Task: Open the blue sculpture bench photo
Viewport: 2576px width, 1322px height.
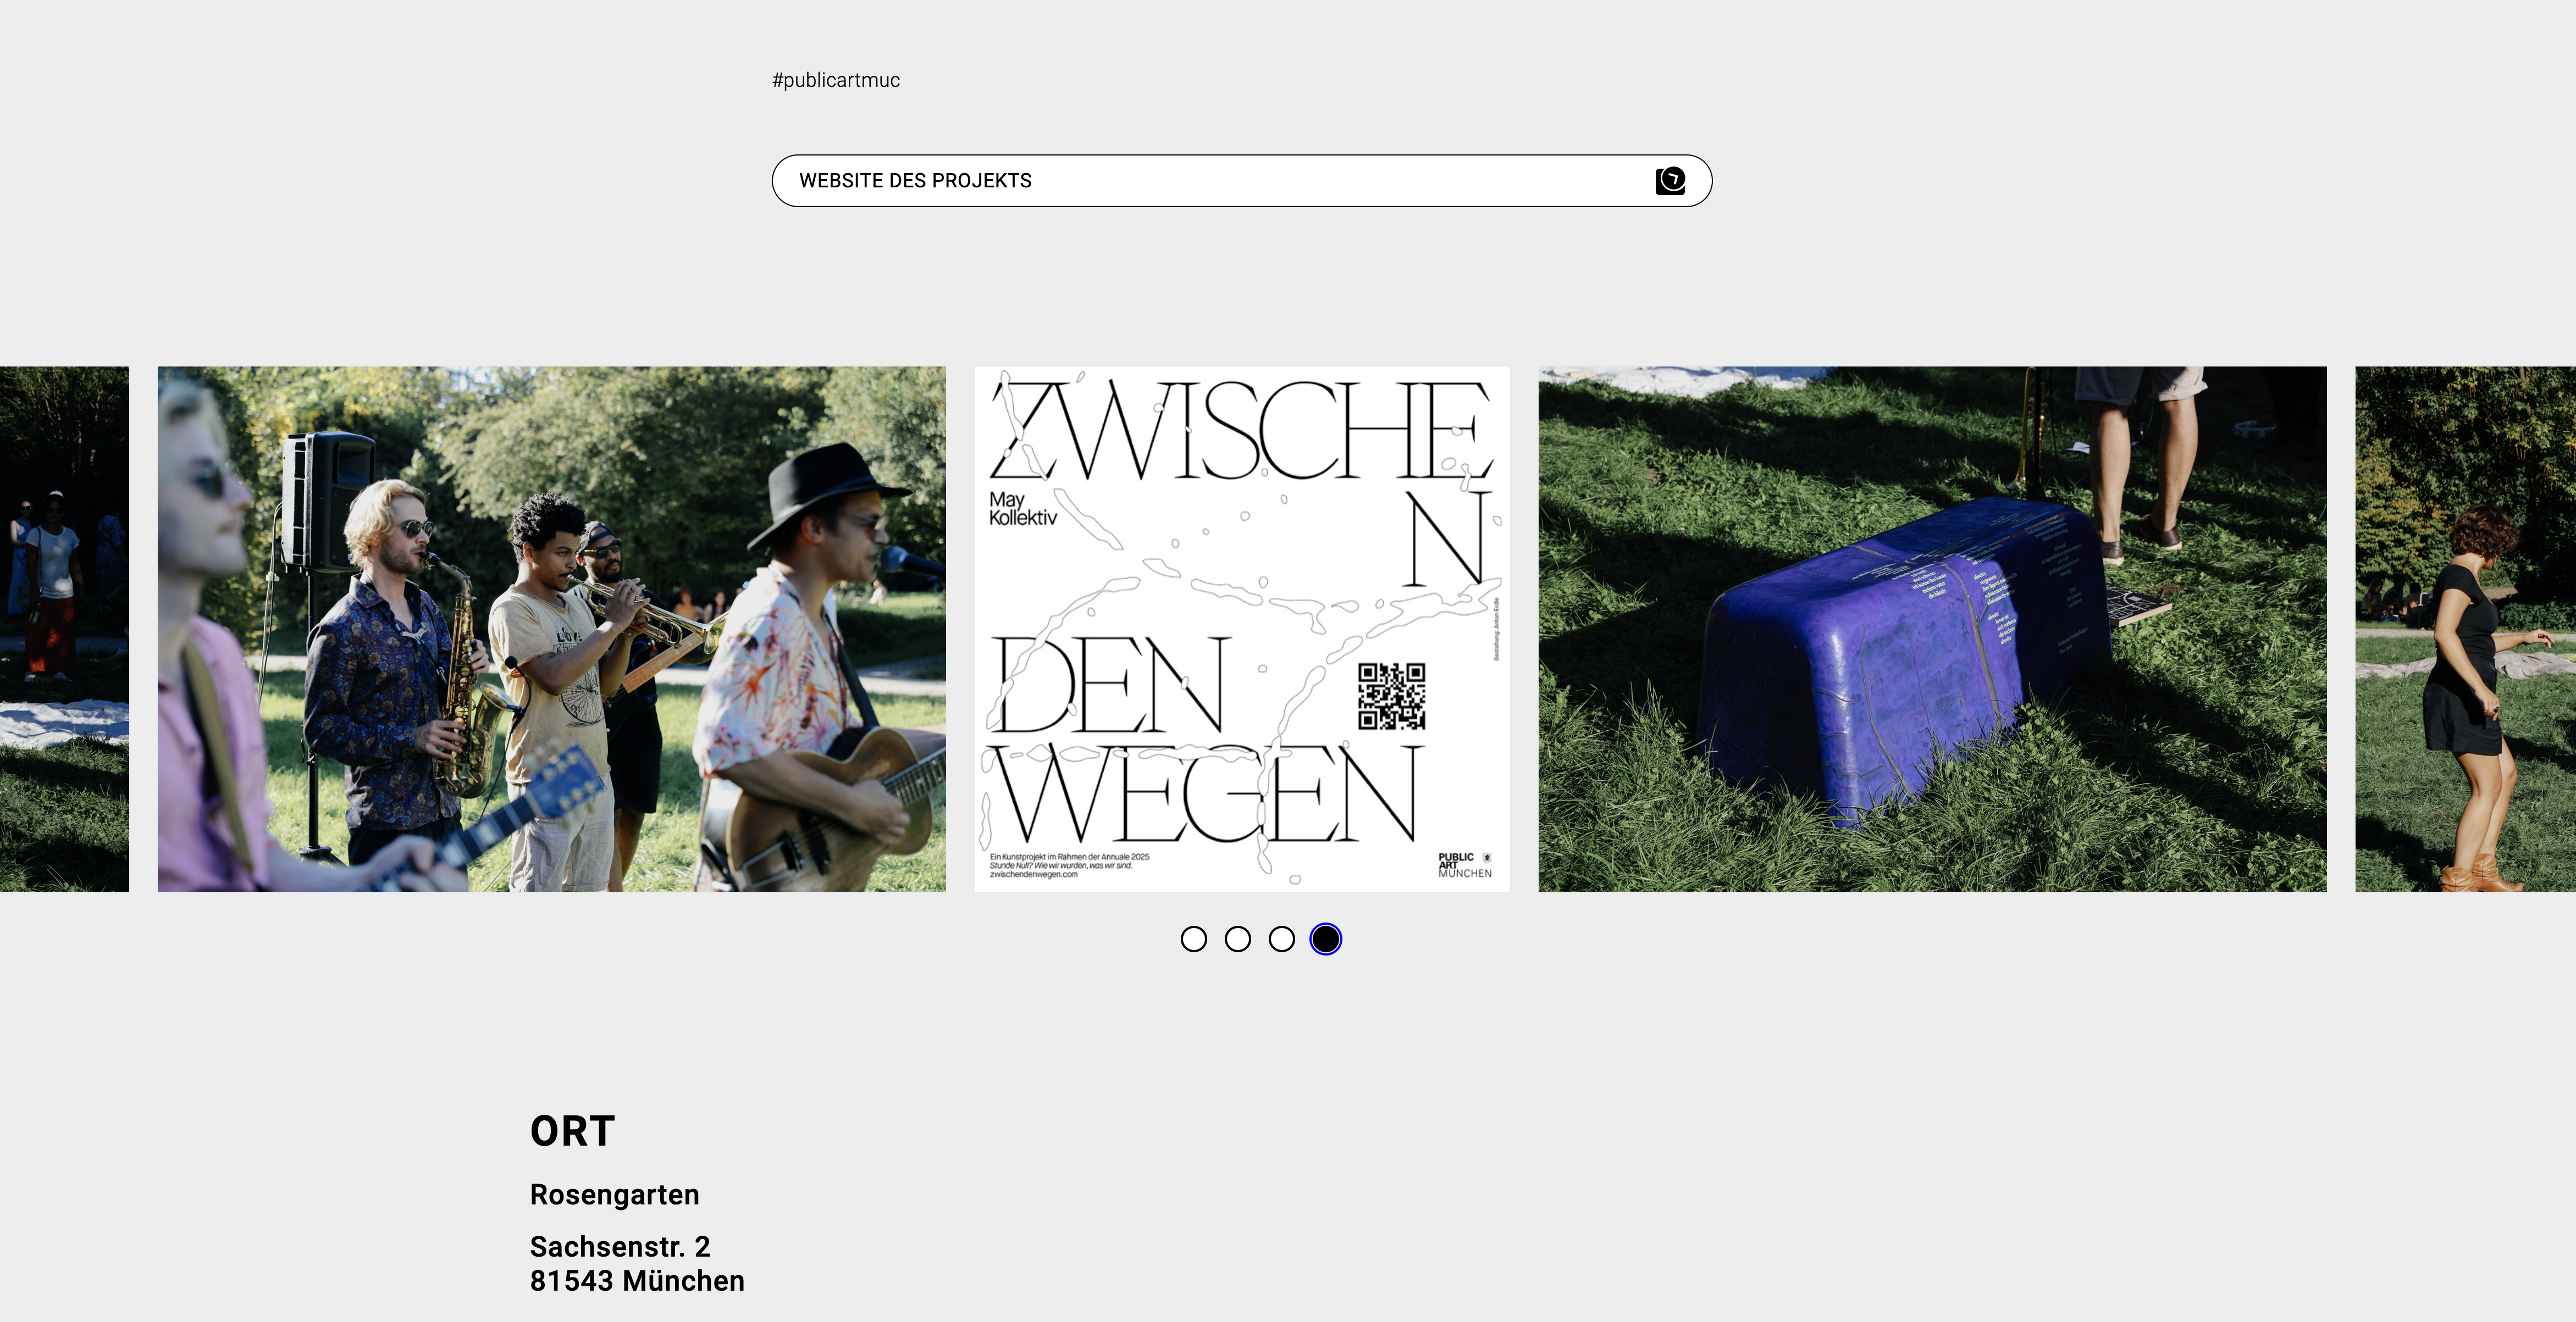Action: pos(1931,629)
